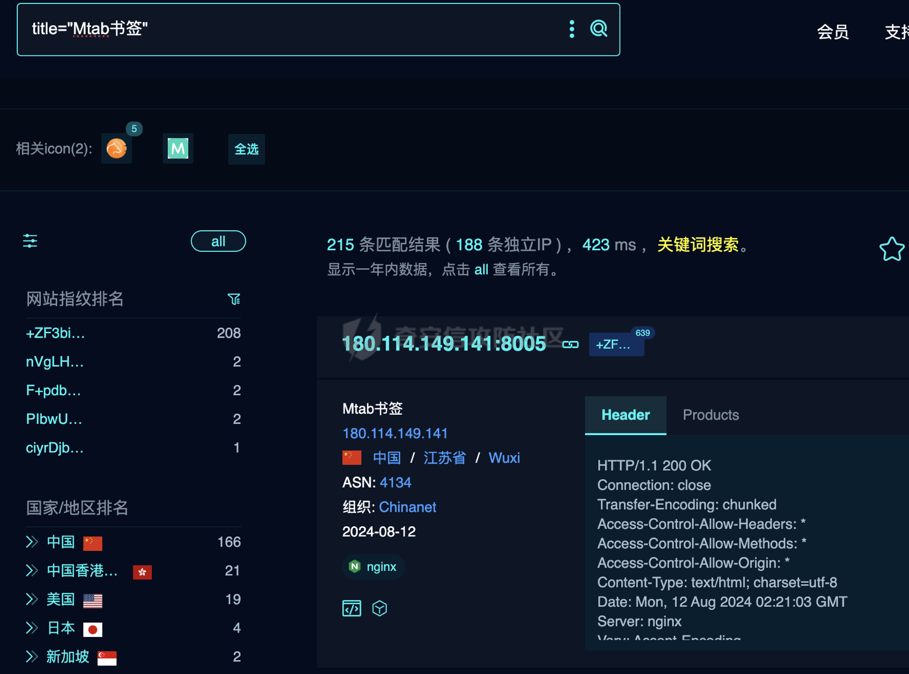909x674 pixels.
Task: Click the Mtab书签 result title
Action: click(372, 409)
